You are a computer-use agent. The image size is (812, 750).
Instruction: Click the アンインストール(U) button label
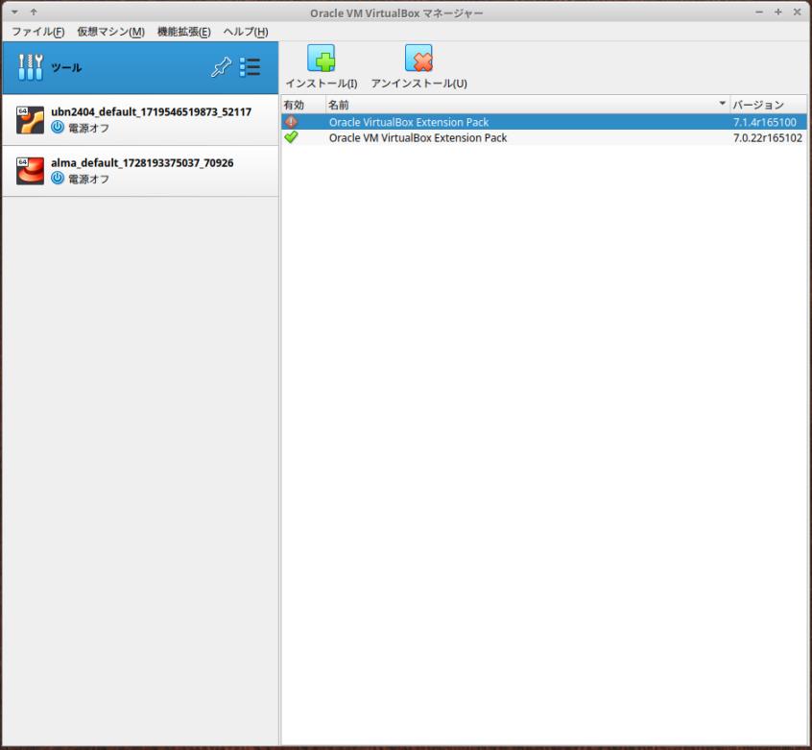(x=418, y=84)
